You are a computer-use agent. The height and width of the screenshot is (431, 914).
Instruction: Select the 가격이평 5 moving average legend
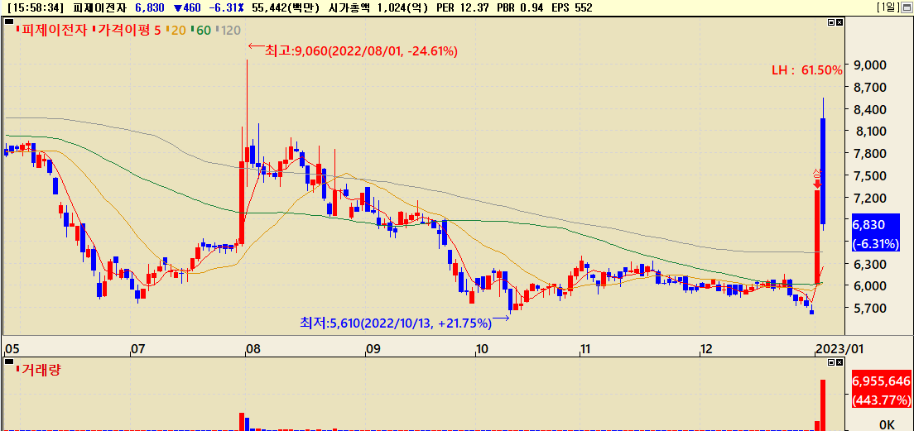(x=127, y=31)
